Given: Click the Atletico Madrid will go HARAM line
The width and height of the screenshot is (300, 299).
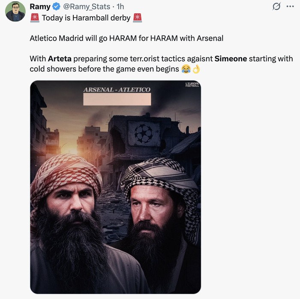Looking at the screenshot, I should (126, 38).
